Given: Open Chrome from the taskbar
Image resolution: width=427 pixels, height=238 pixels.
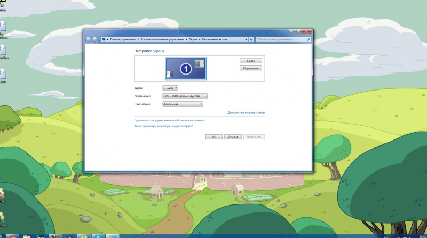Looking at the screenshot, I should (12, 236).
